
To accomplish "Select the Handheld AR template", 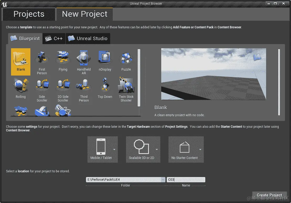I will [x=84, y=62].
